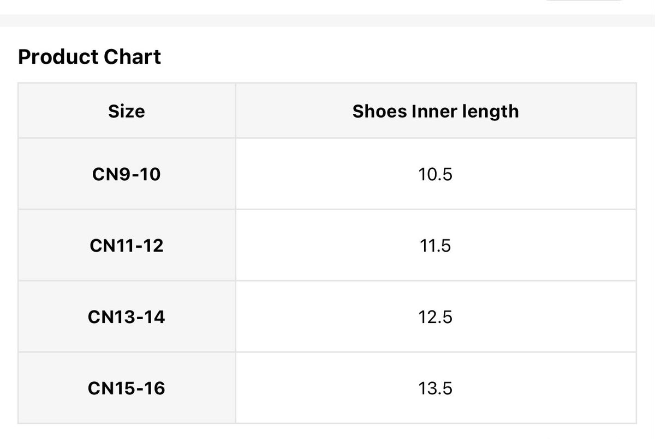655x439 pixels.
Task: Select the Shoes Inner length column header
Action: coord(436,111)
